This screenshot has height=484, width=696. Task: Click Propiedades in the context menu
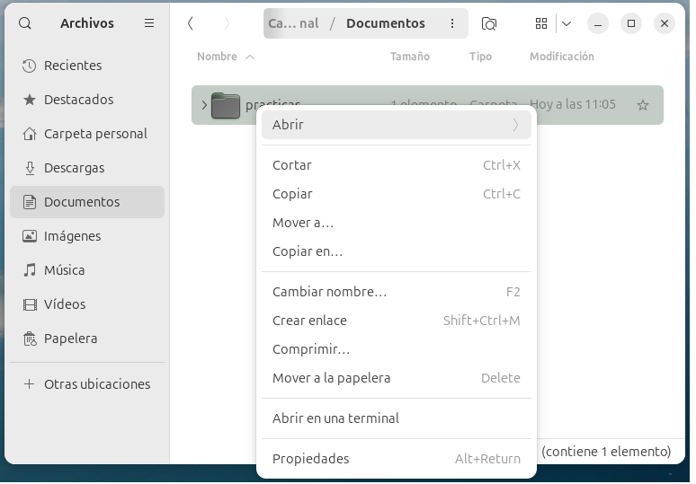tap(310, 459)
